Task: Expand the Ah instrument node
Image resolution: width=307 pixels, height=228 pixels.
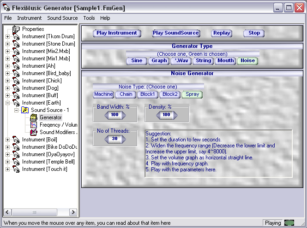Action: [7, 66]
